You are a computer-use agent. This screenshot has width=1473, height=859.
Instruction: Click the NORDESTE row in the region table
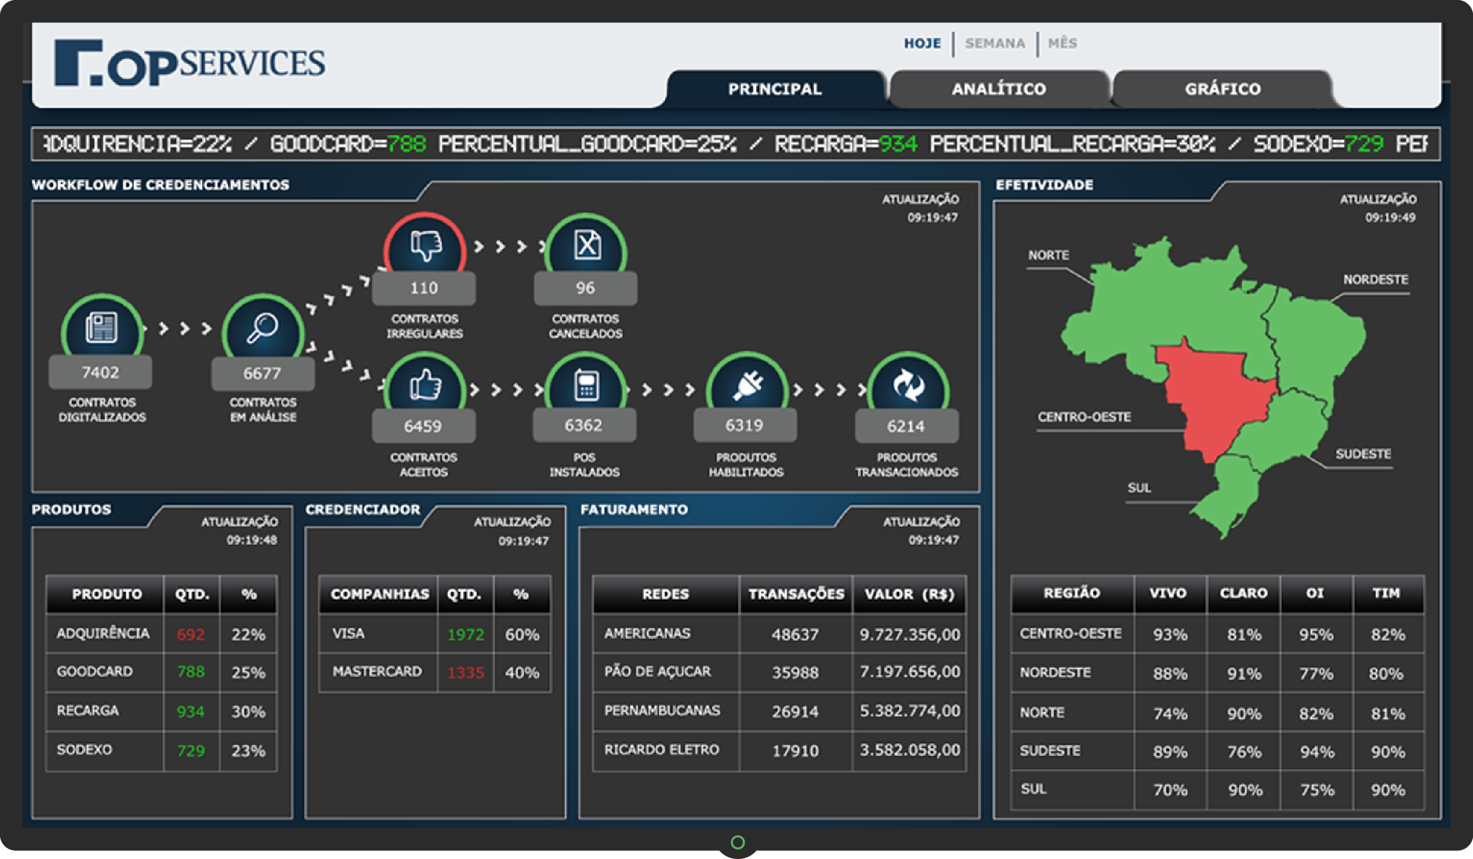point(1218,673)
